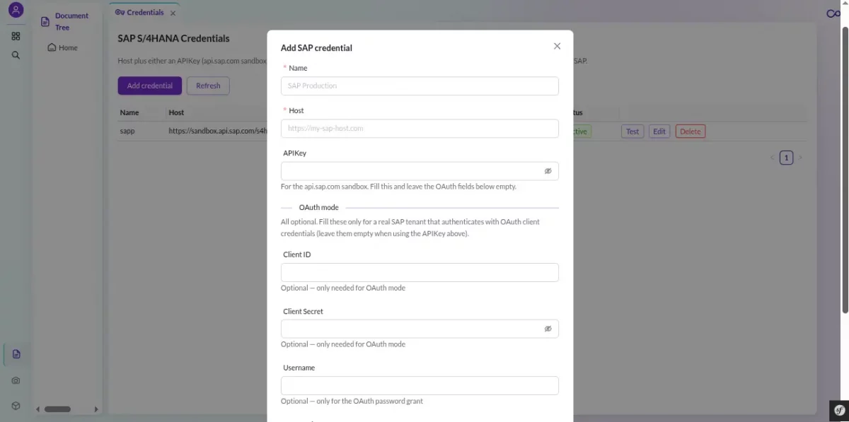Screen dimensions: 849x422
Task: Click the Home house icon
Action: pos(52,47)
